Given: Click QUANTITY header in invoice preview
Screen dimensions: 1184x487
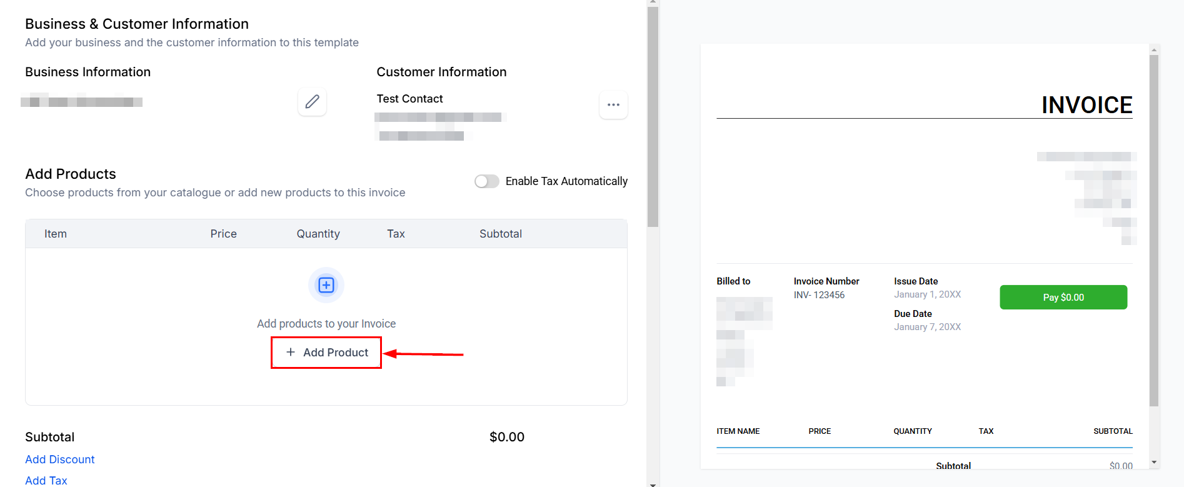Looking at the screenshot, I should click(x=912, y=431).
